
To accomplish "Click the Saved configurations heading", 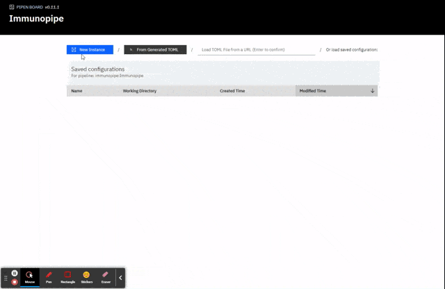I will (x=97, y=69).
